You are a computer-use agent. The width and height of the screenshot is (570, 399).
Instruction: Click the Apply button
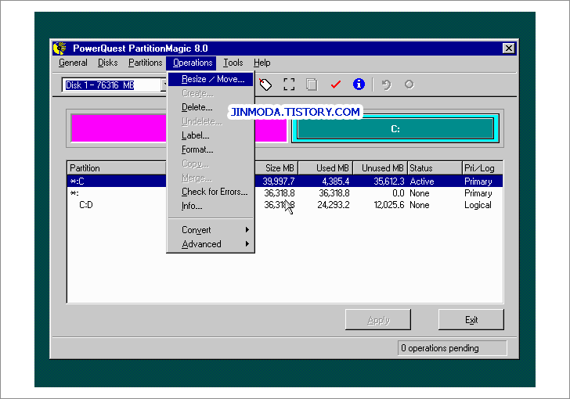click(378, 320)
